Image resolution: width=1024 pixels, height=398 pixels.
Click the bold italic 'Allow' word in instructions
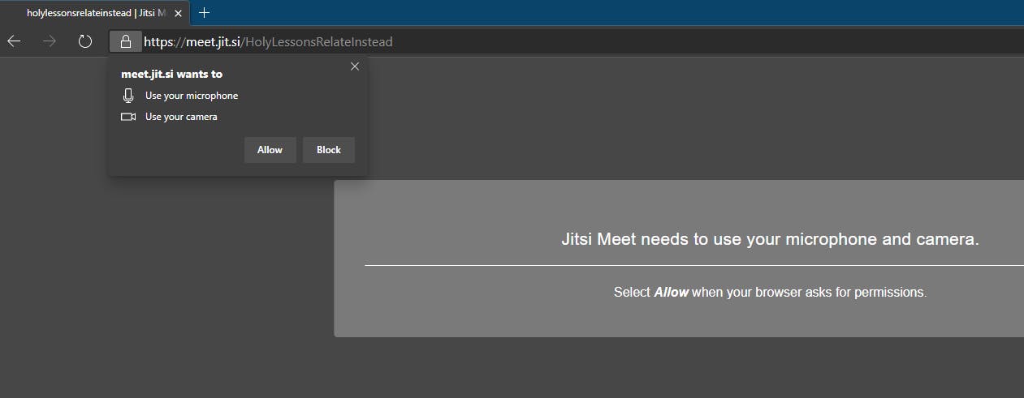[672, 292]
